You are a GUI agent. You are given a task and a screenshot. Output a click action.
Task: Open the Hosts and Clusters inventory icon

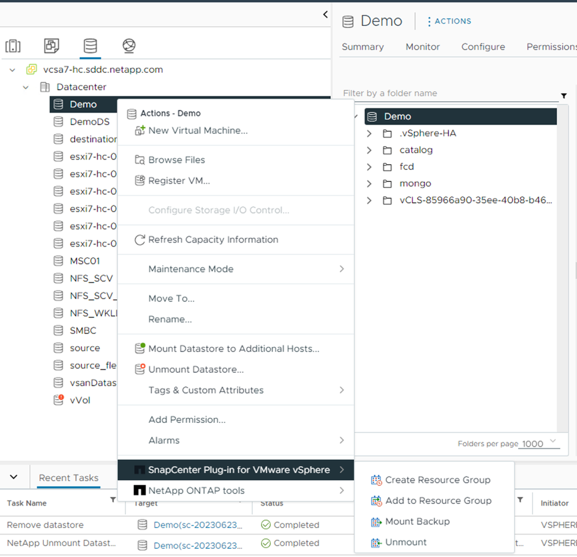(13, 46)
